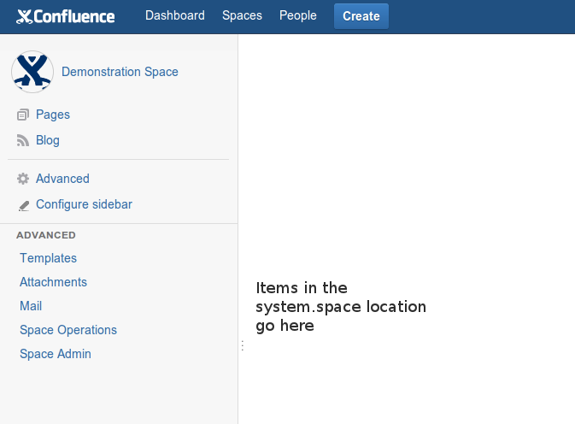Screen dimensions: 575x424
Task: Select the Mail link
Action: point(31,306)
